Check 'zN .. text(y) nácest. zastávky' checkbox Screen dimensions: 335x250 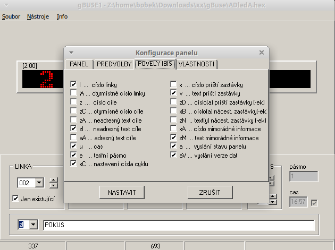tap(173, 119)
